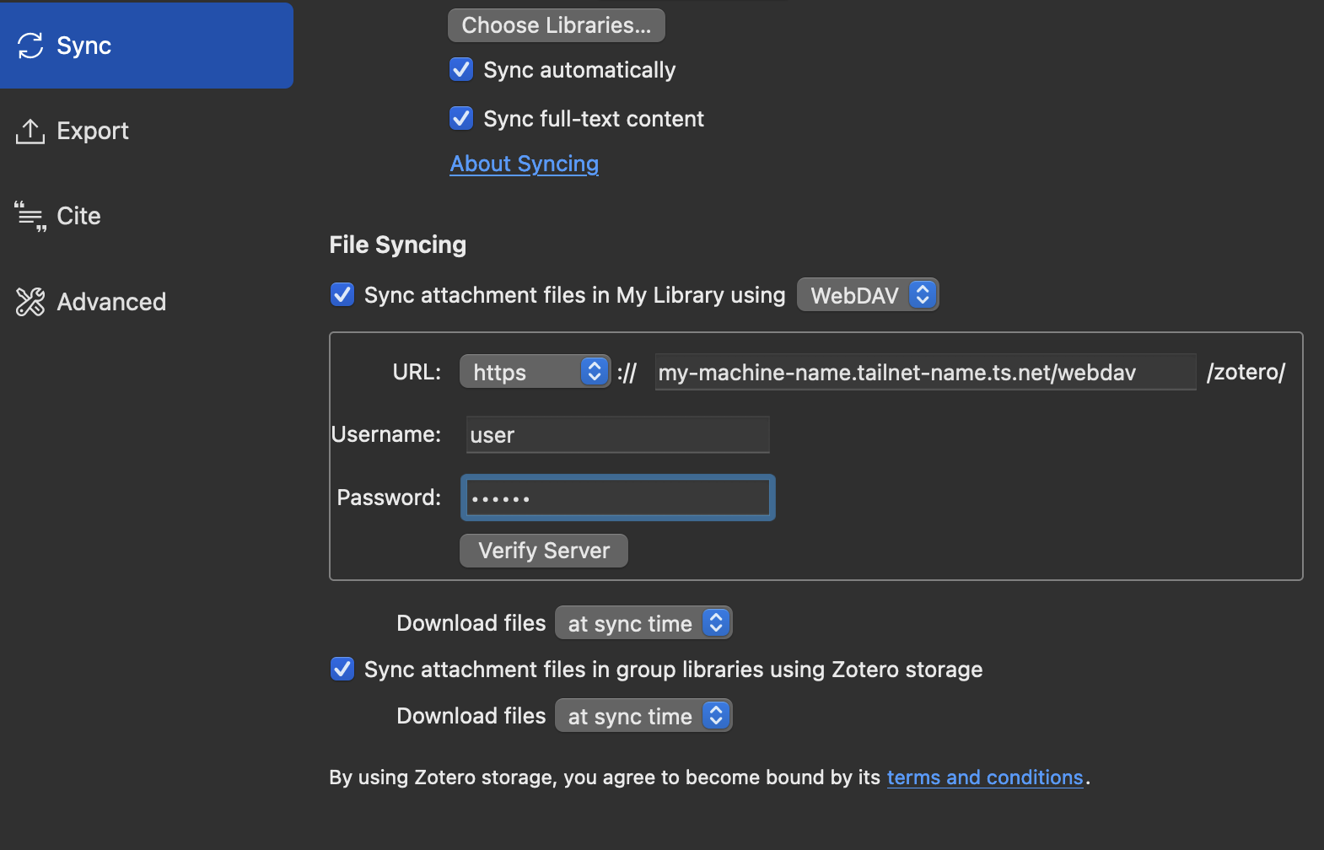The width and height of the screenshot is (1324, 850).
Task: Click the Cite quotation marks icon
Action: click(30, 217)
